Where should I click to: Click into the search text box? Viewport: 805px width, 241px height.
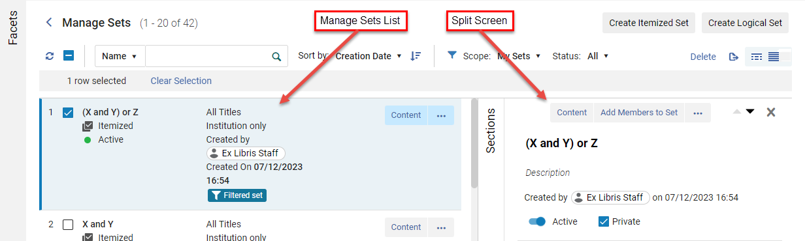[x=208, y=56]
